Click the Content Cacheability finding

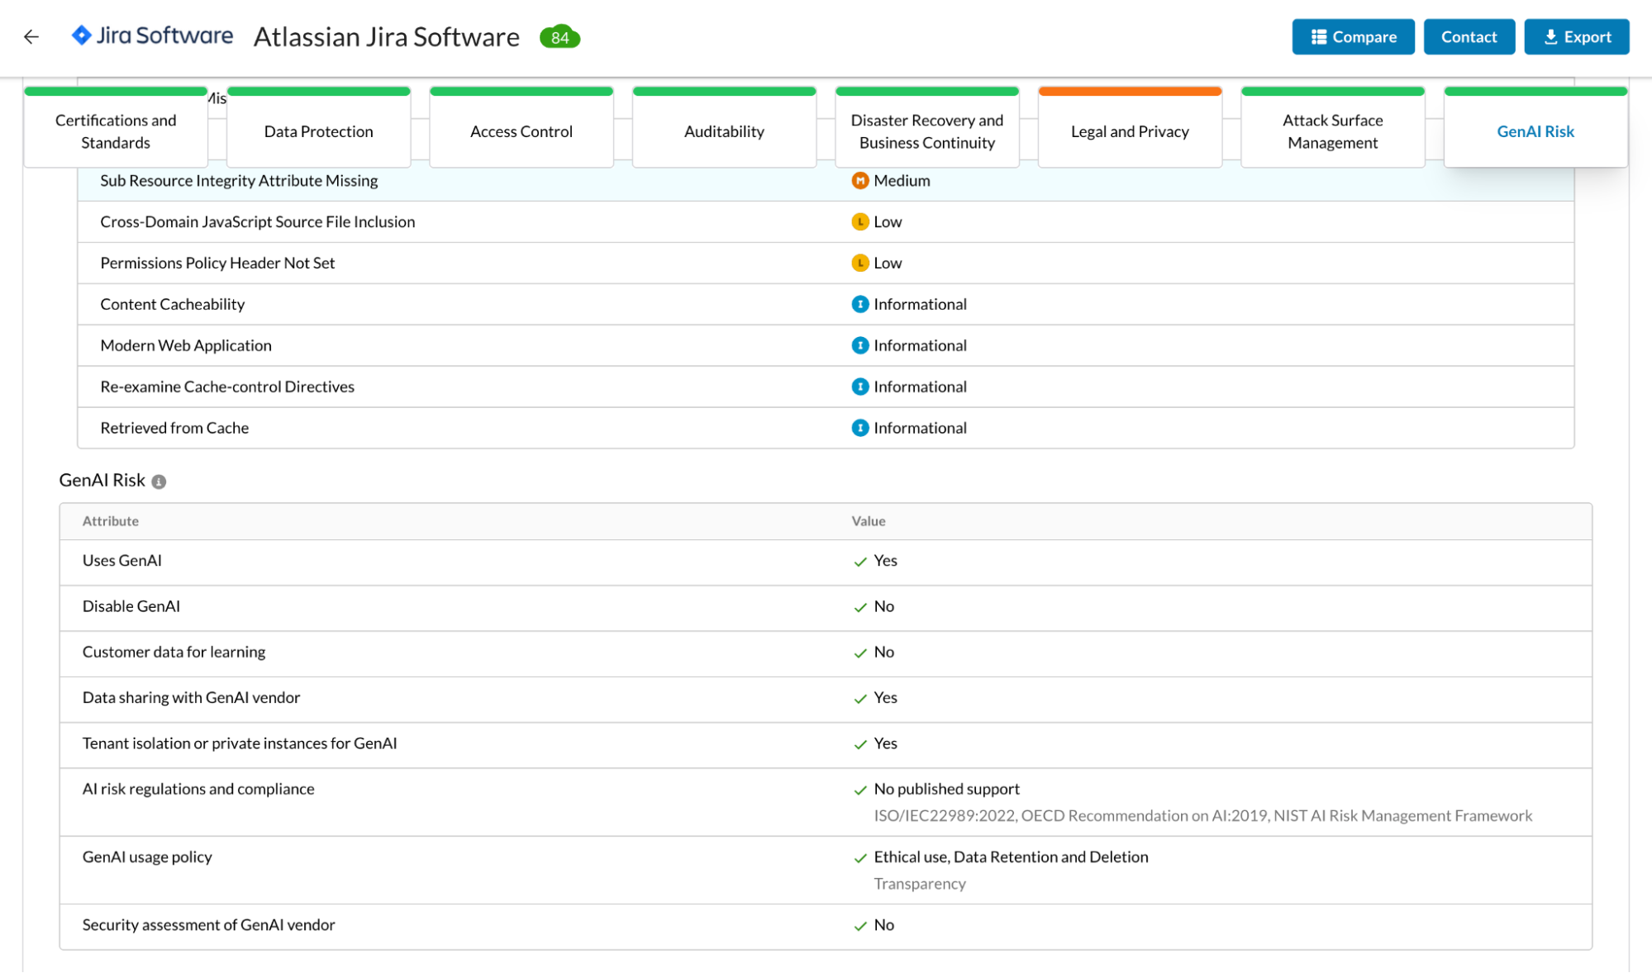pyautogui.click(x=173, y=305)
